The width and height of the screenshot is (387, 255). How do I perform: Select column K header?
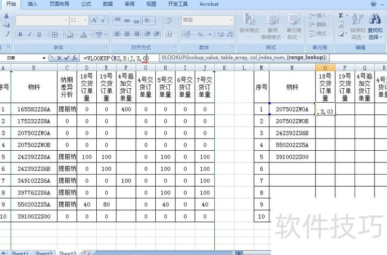tap(224, 67)
